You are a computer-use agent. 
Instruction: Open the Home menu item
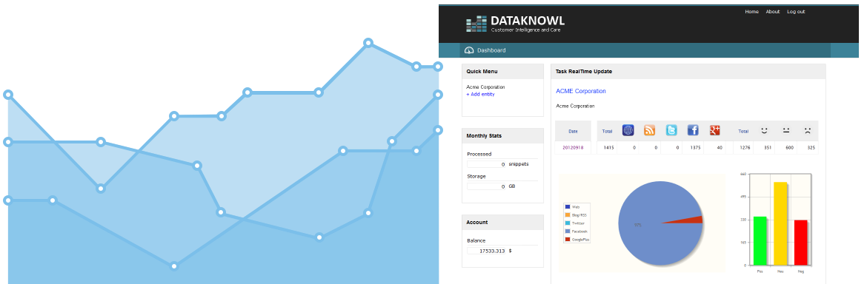coord(751,12)
